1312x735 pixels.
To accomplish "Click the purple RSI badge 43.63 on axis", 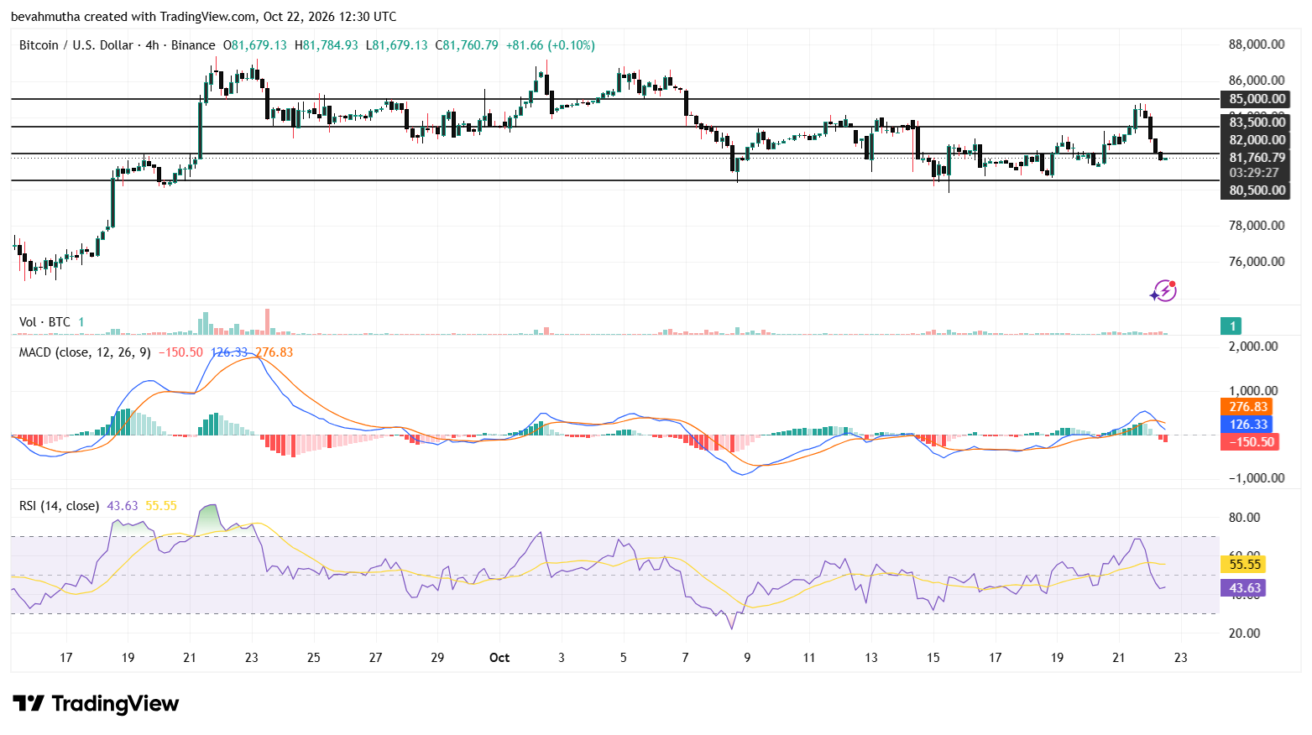I will tap(1242, 588).
